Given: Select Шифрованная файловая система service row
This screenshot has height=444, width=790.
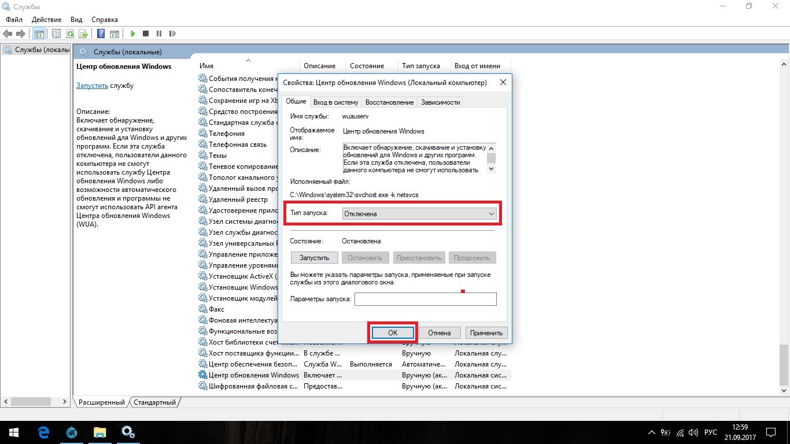Looking at the screenshot, I should (354, 386).
